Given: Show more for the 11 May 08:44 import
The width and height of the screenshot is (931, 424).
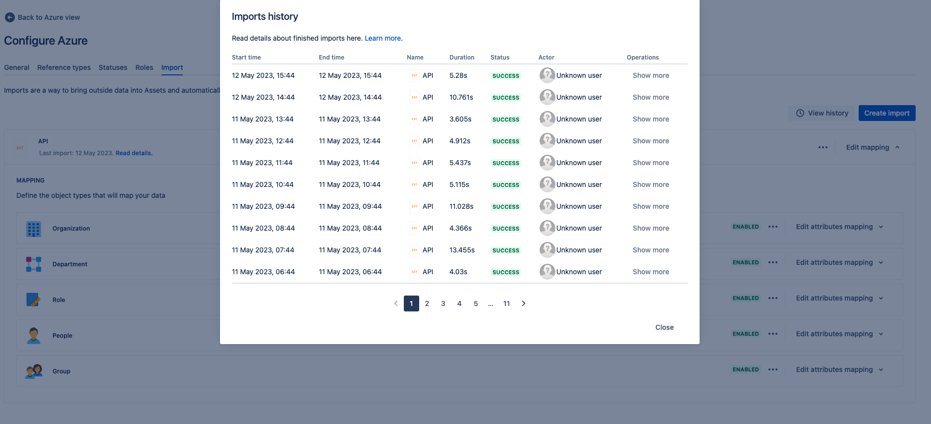Looking at the screenshot, I should pos(651,228).
